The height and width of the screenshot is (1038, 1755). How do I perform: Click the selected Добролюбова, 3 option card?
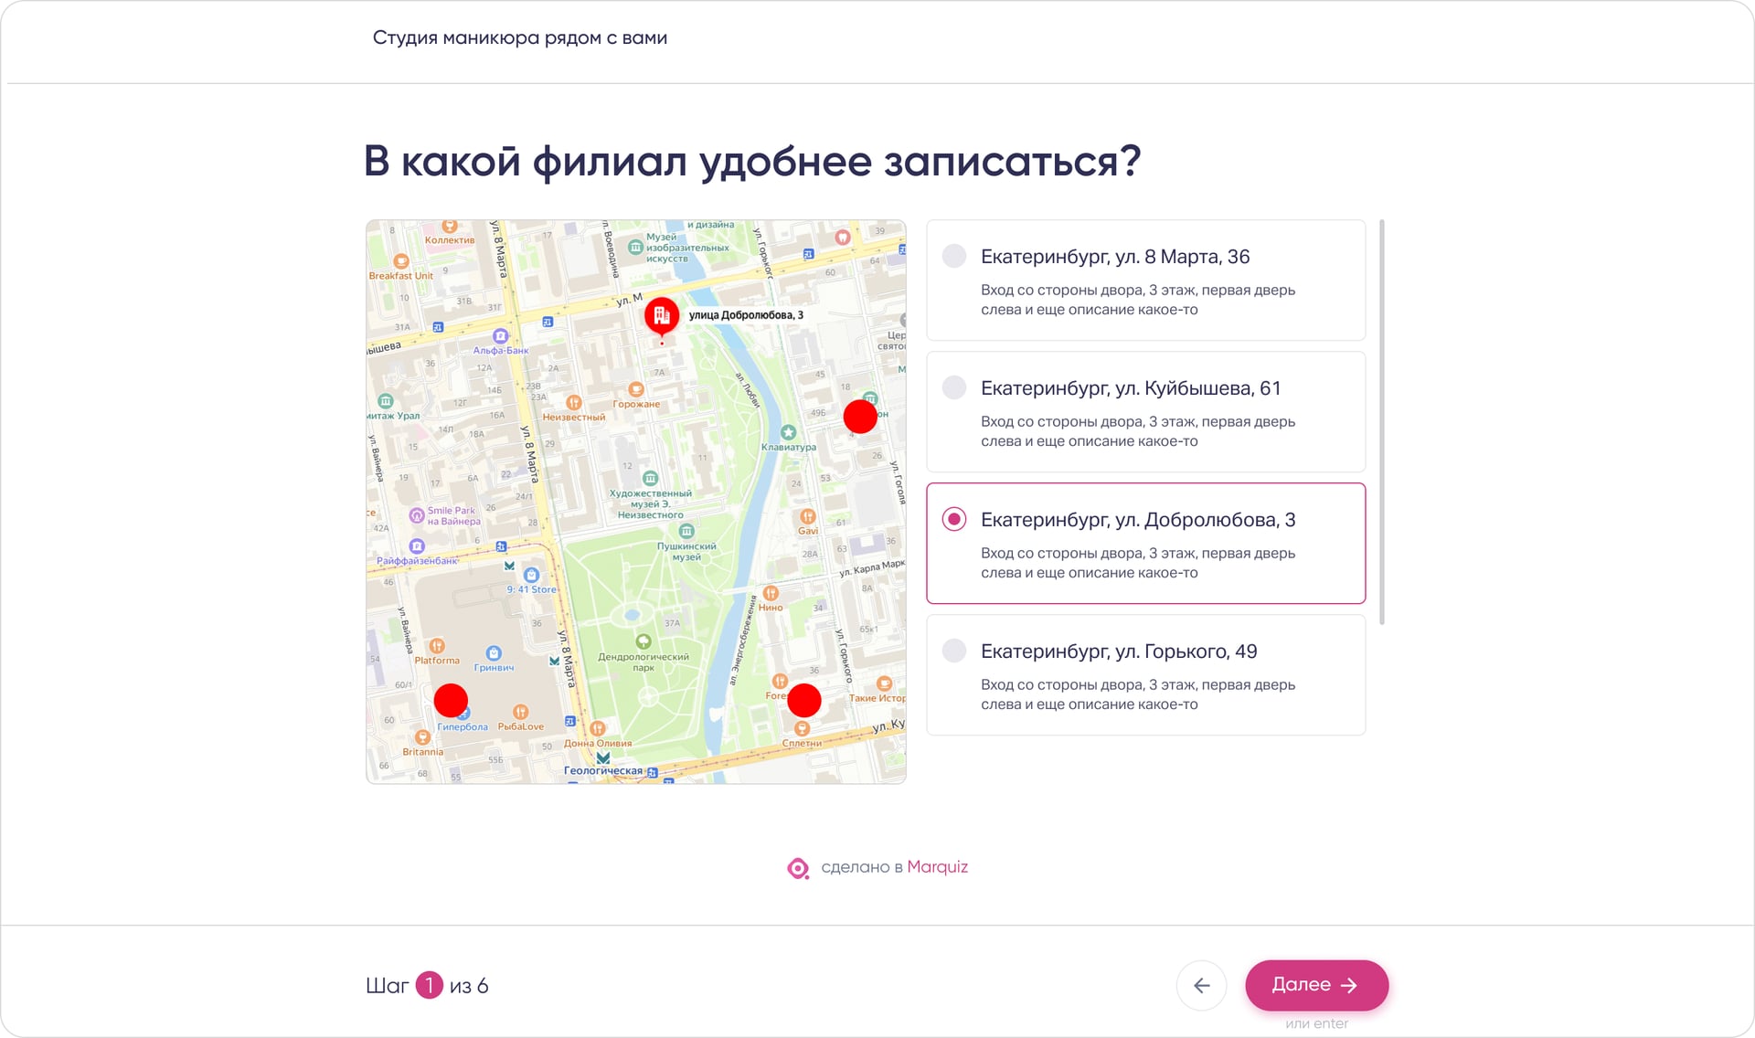tap(1145, 544)
